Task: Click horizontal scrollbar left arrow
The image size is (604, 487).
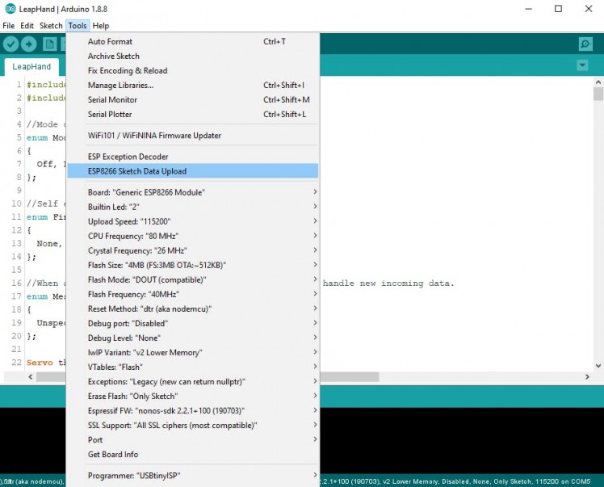Action: tap(31, 377)
